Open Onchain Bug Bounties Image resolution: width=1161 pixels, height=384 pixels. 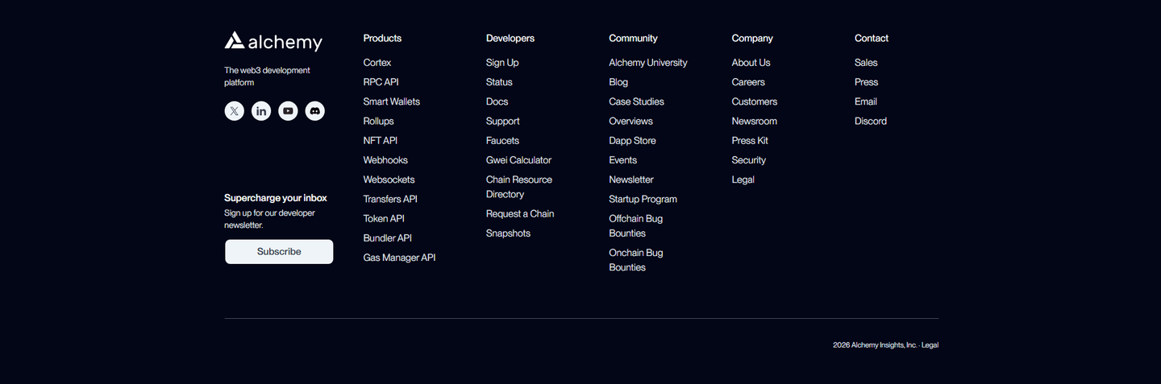pos(636,260)
